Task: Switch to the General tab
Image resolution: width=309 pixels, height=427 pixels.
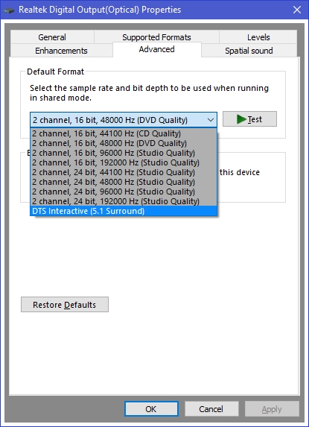Action: [x=52, y=37]
